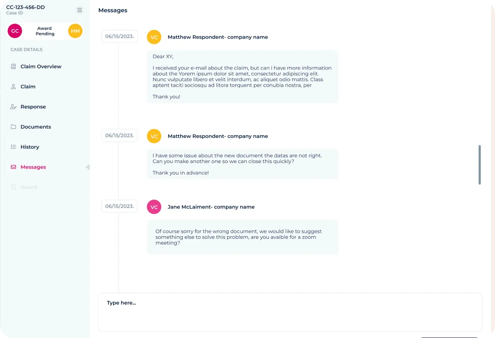The width and height of the screenshot is (495, 338).
Task: Collapse sidebar using the arrow beside Messages
Action: [x=87, y=167]
